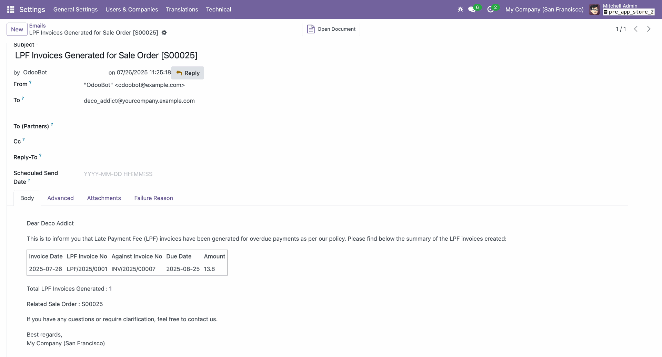662x357 pixels.
Task: Go to next record arrow
Action: coord(649,29)
